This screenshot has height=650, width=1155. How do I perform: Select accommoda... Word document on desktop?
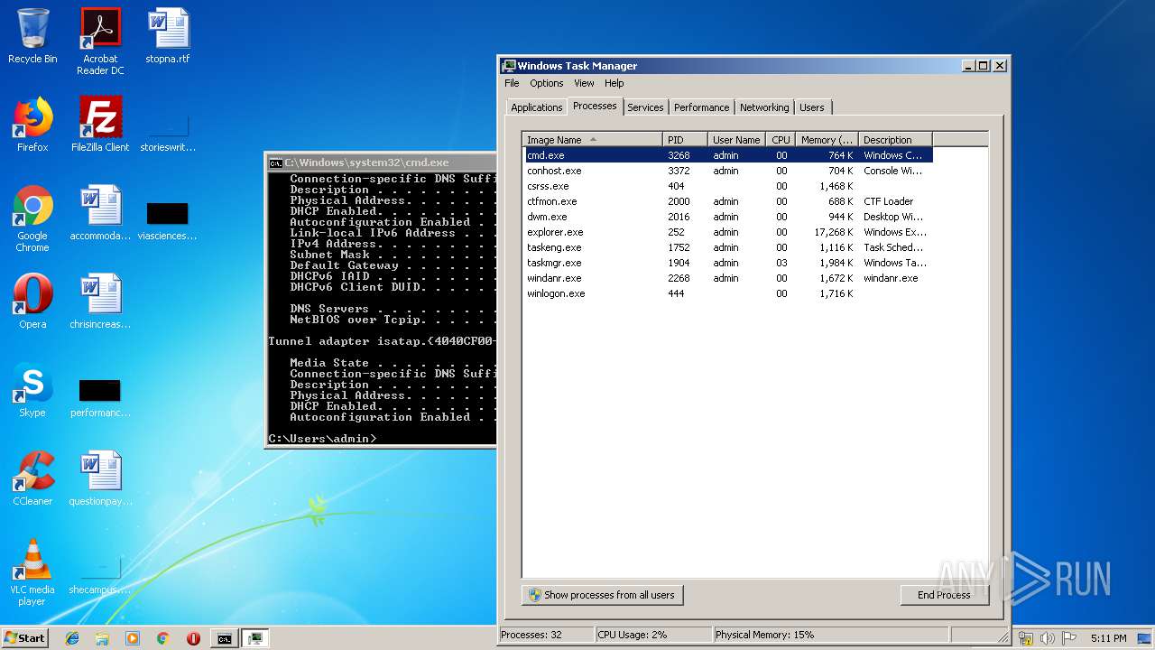click(100, 213)
